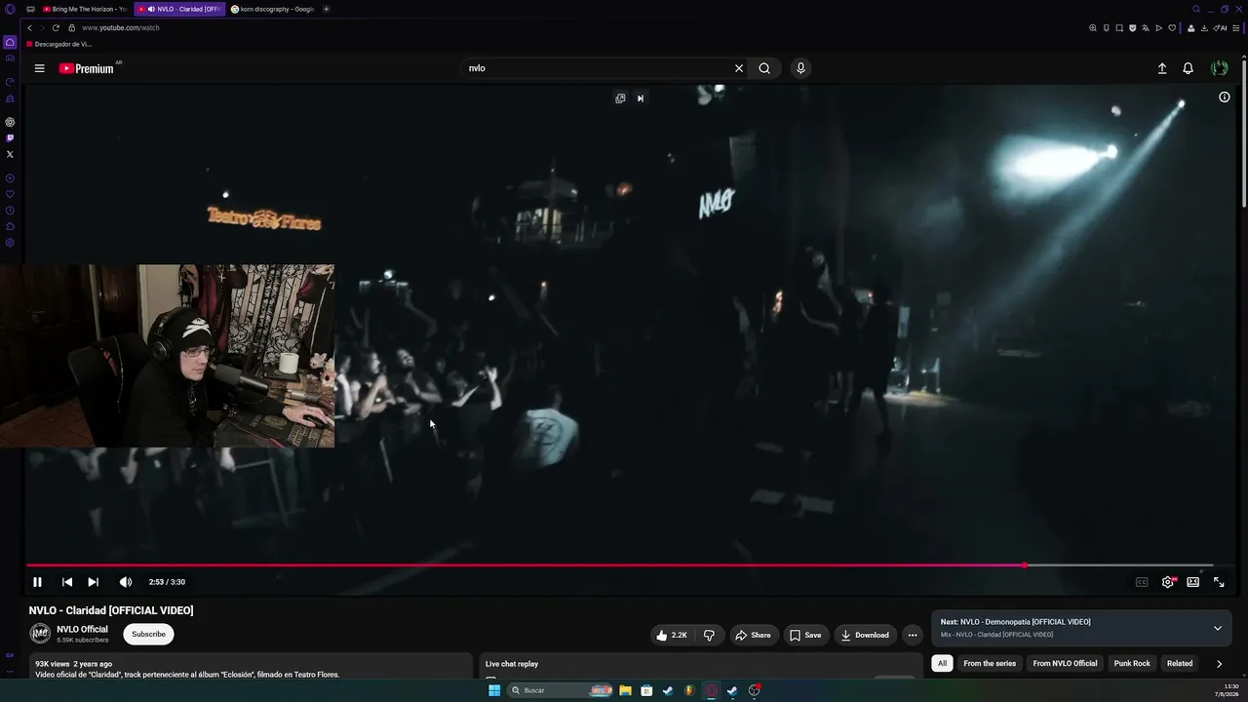Screen dimensions: 1248x702
Task: Open the video settings gear
Action: click(x=1168, y=582)
